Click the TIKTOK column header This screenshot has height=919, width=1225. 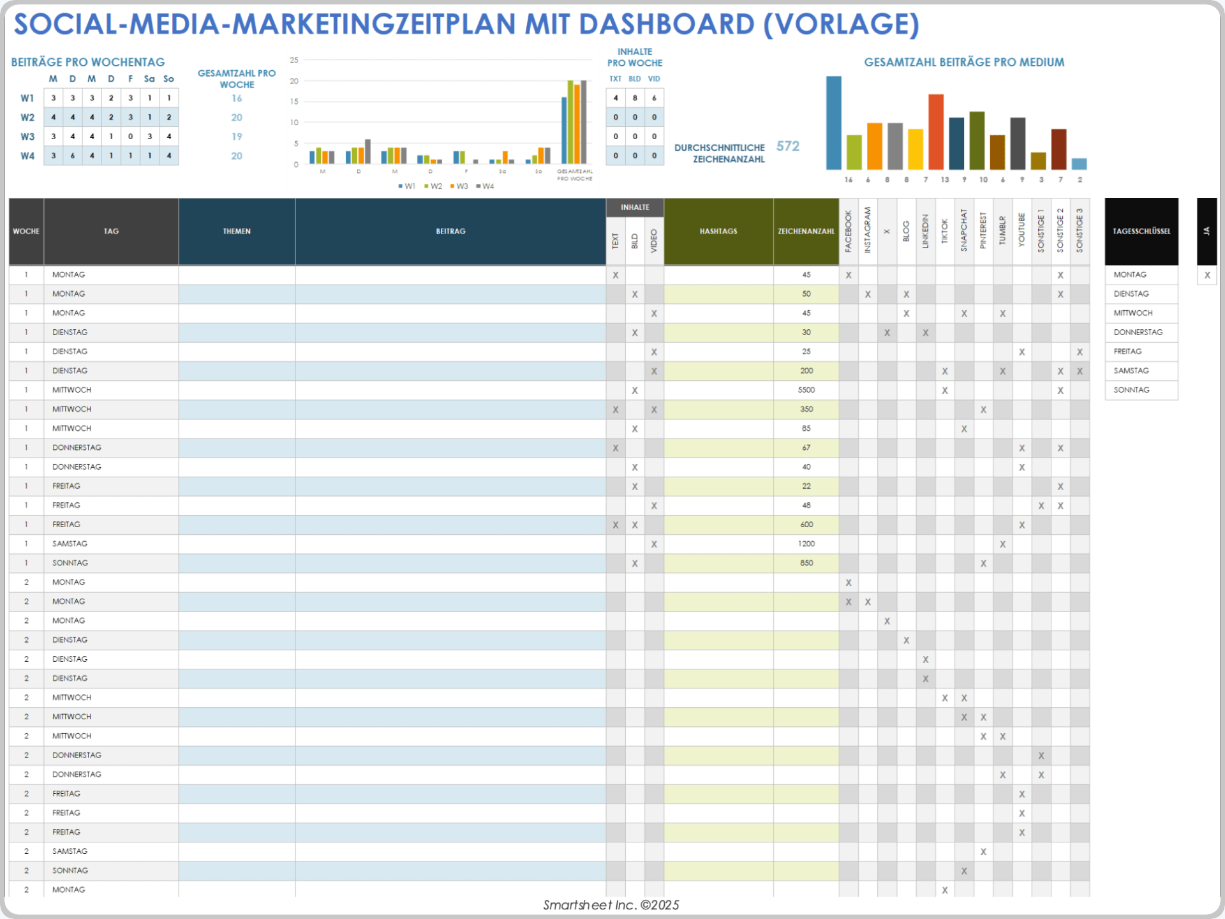point(945,231)
